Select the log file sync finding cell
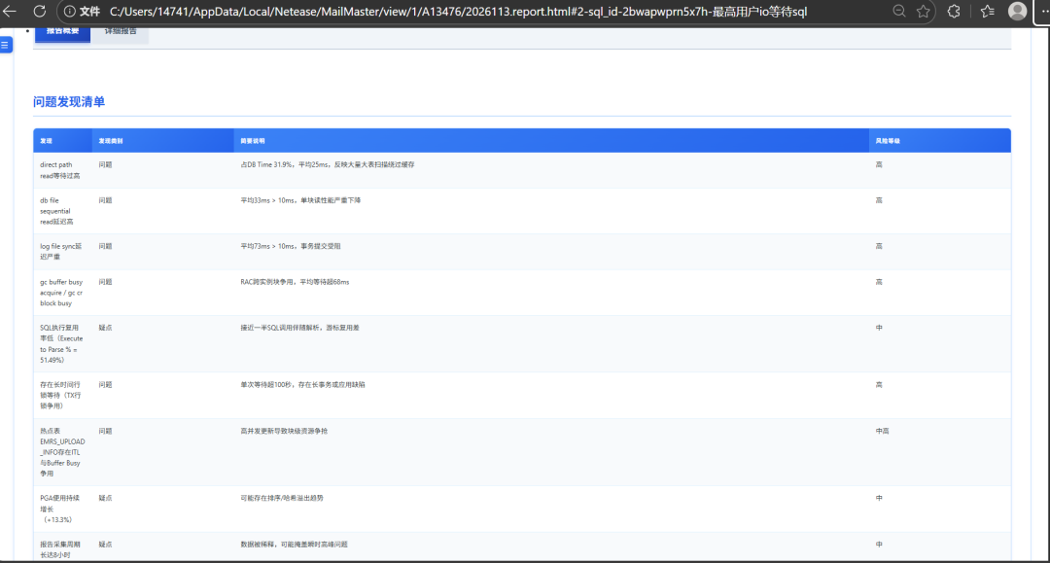 [61, 251]
